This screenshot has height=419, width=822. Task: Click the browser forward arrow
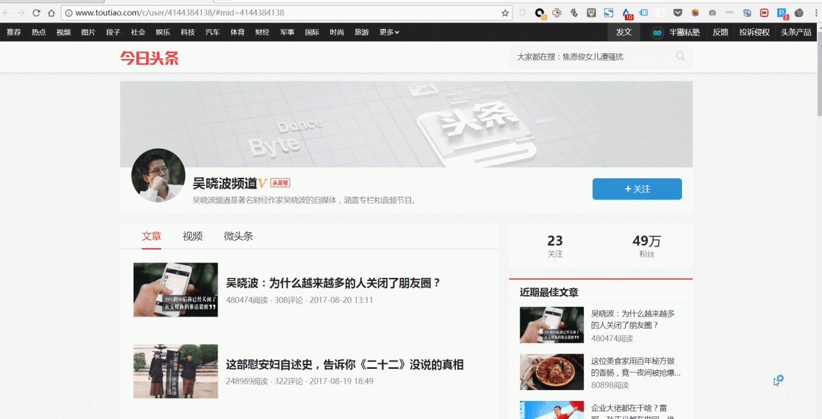(21, 13)
